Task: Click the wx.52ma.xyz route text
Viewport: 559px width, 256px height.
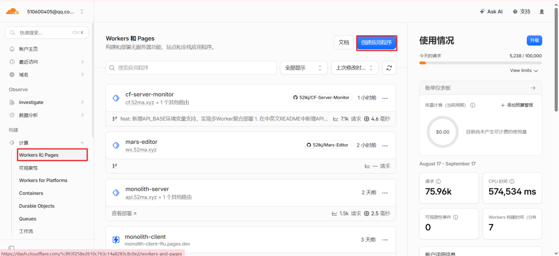Action: 141,150
